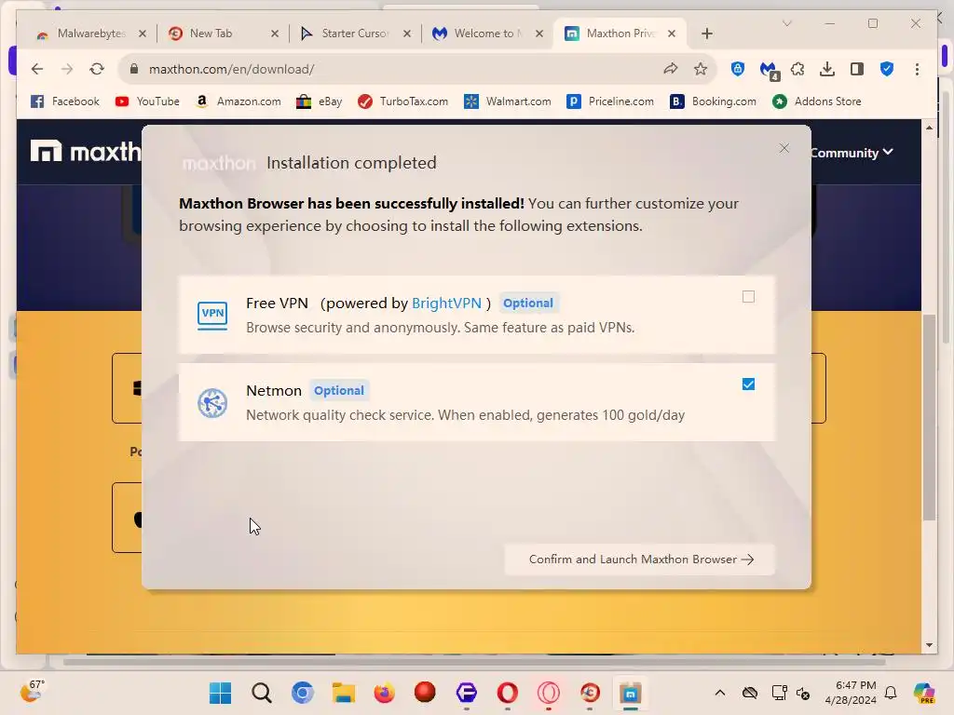Viewport: 954px width, 715px height.
Task: Close the Starter Cursor tab
Action: click(407, 34)
